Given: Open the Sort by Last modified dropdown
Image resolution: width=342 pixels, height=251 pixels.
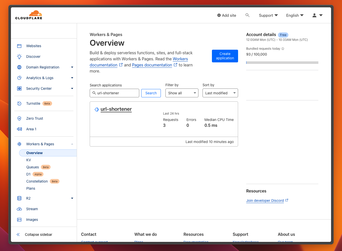Looking at the screenshot, I should 220,93.
